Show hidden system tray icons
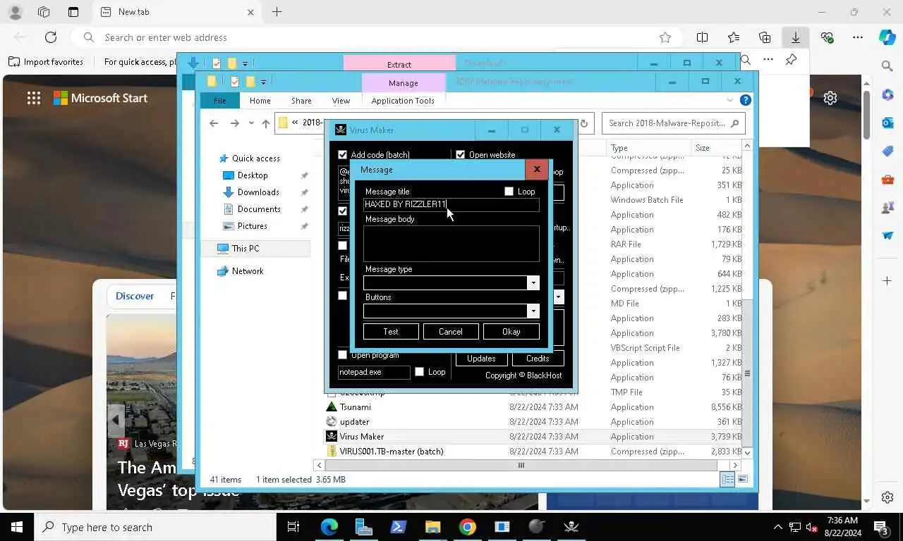Image resolution: width=903 pixels, height=541 pixels. pos(778,527)
